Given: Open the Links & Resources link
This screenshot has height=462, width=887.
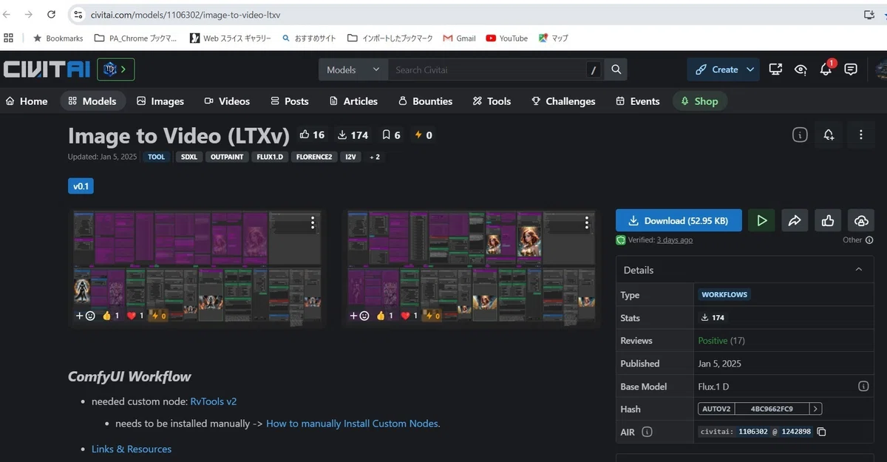Looking at the screenshot, I should click(132, 449).
